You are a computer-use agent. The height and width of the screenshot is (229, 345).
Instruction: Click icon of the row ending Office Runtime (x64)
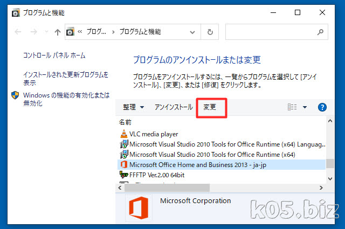tap(124, 154)
